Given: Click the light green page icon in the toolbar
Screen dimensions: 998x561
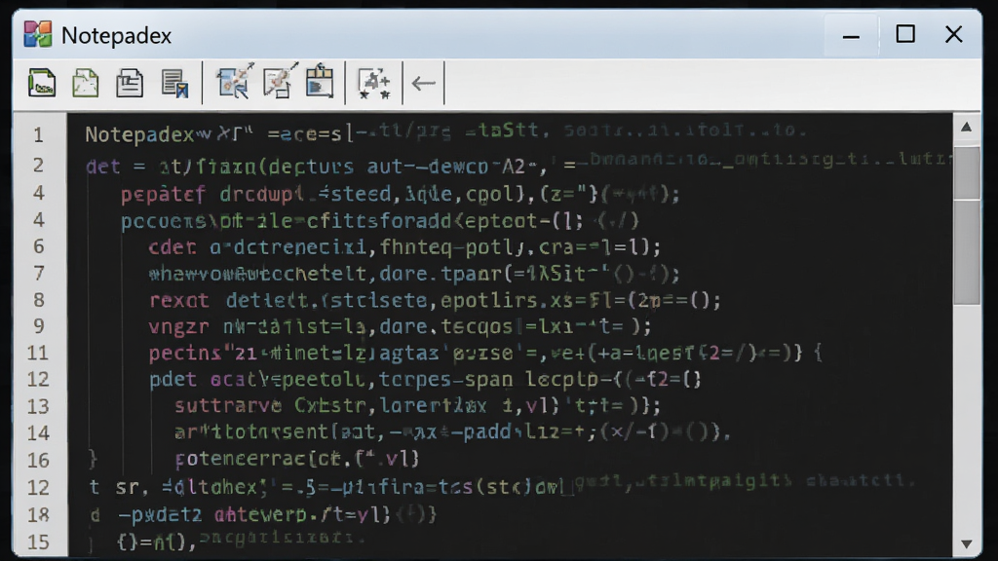Looking at the screenshot, I should (86, 84).
